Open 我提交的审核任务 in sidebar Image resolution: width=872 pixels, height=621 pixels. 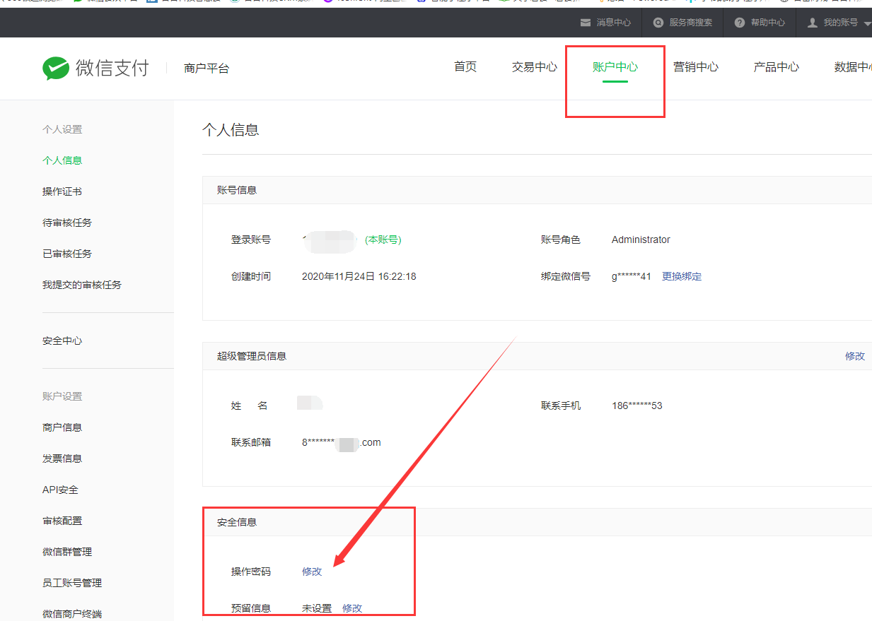[x=82, y=285]
